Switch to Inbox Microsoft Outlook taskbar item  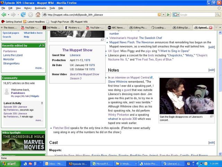coord(54,164)
